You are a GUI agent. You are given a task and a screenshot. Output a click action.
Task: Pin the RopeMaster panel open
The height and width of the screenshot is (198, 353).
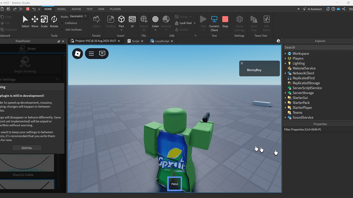click(59, 41)
